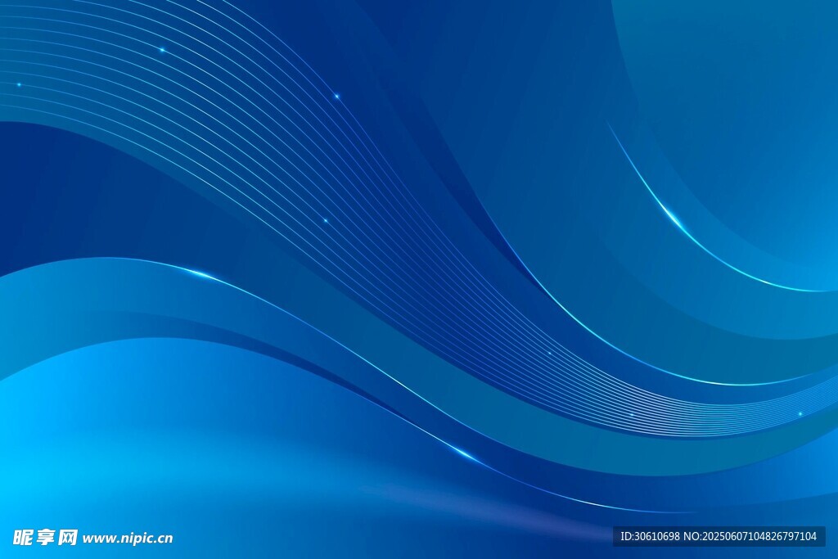The width and height of the screenshot is (838, 559).
Task: Click the sparkle near the right edge on the lines
Action: (800, 414)
